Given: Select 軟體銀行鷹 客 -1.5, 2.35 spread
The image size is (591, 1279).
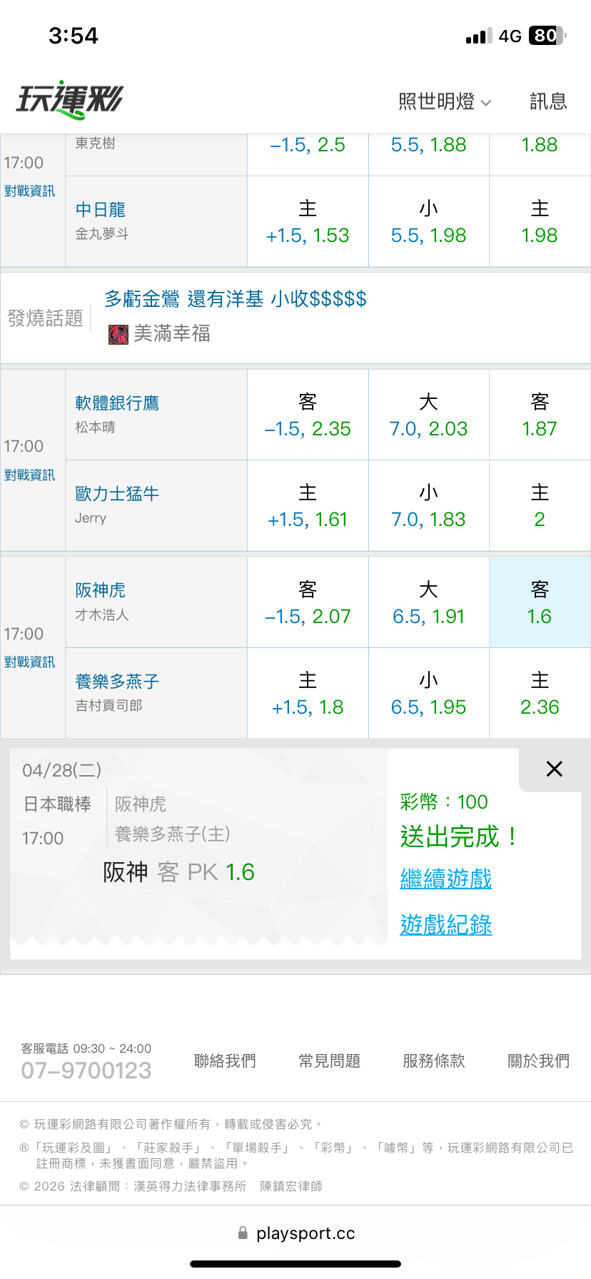Looking at the screenshot, I should tap(308, 415).
